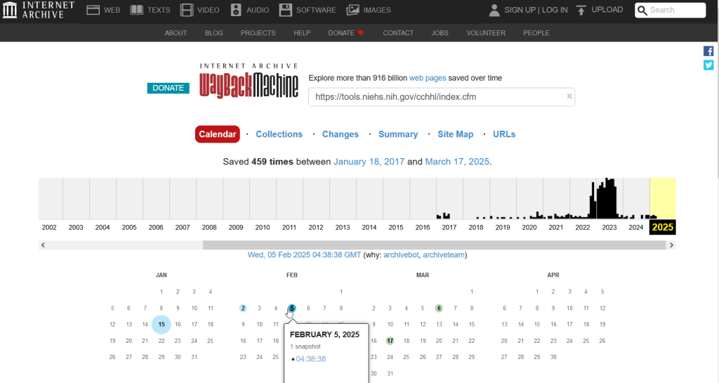Open the Texts book icon
The height and width of the screenshot is (383, 719).
point(136,11)
